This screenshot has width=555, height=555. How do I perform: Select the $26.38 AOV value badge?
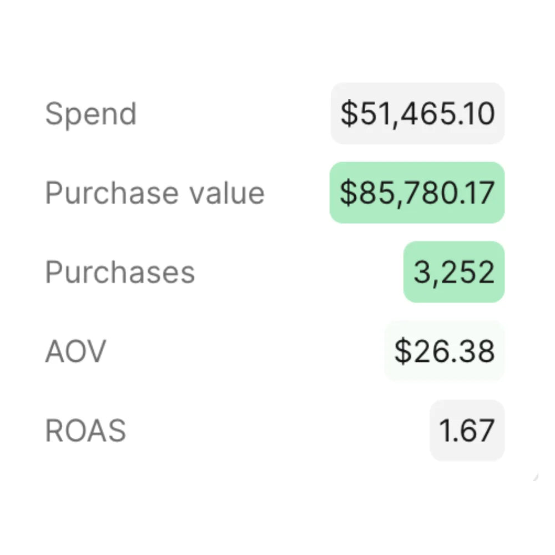coord(444,351)
